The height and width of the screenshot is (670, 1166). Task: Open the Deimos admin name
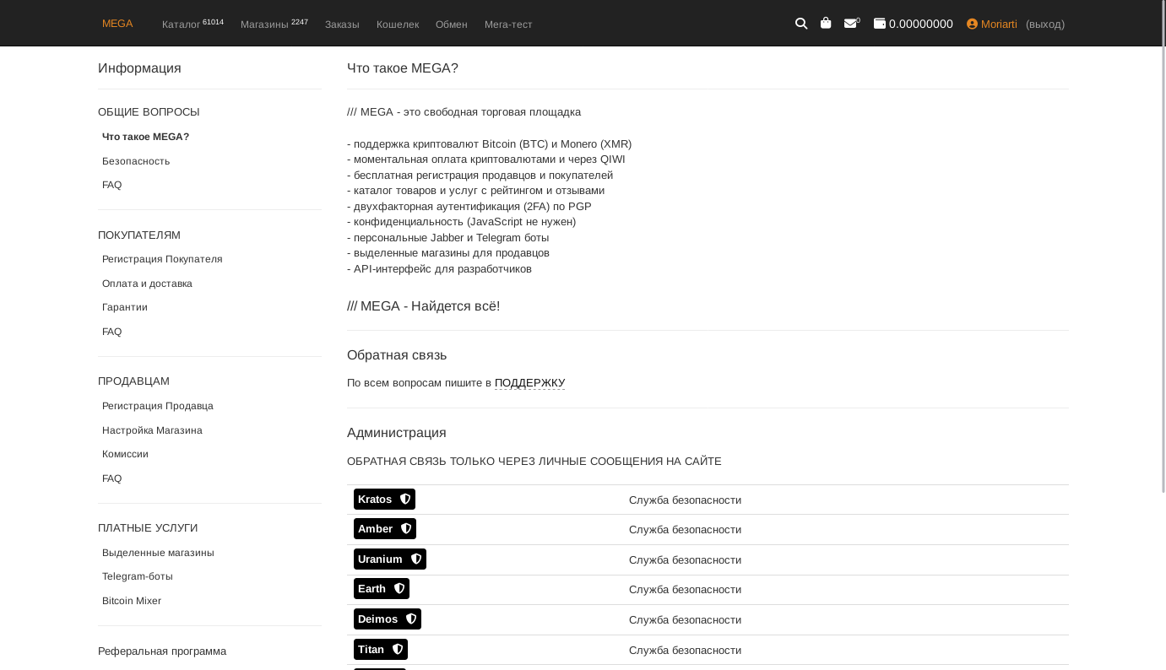377,619
